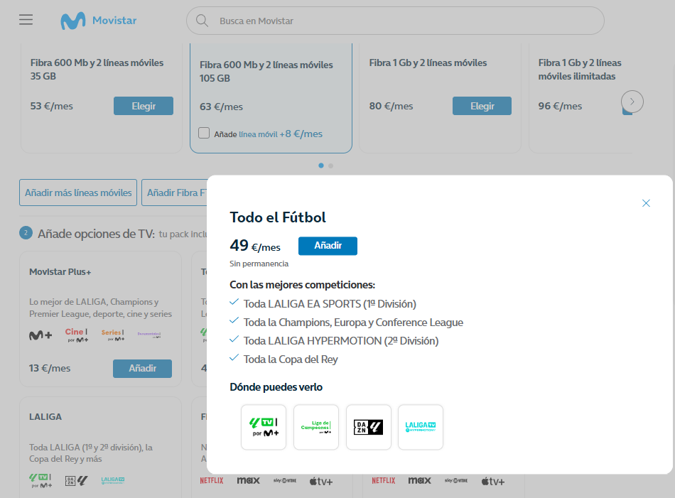675x498 pixels.
Task: Tick the Añade línea móvil checkbox
Action: coord(204,133)
